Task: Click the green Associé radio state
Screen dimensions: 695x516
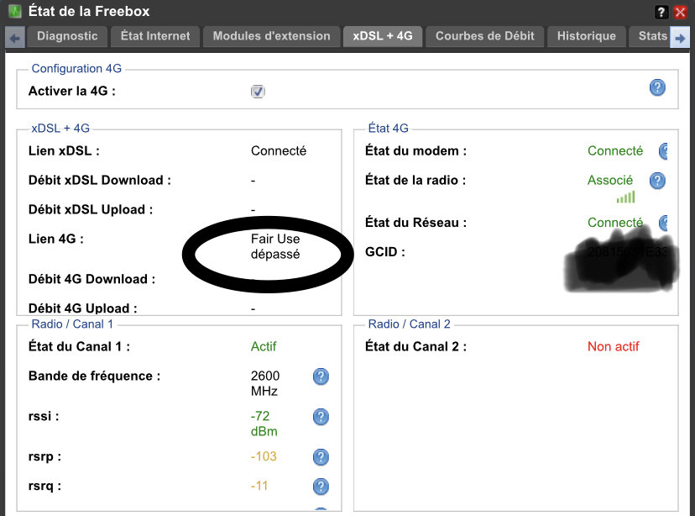Action: click(x=610, y=180)
